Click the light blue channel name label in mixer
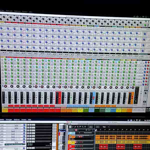Image resolution: width=150 pixels, height=150 pixels. point(91,110)
